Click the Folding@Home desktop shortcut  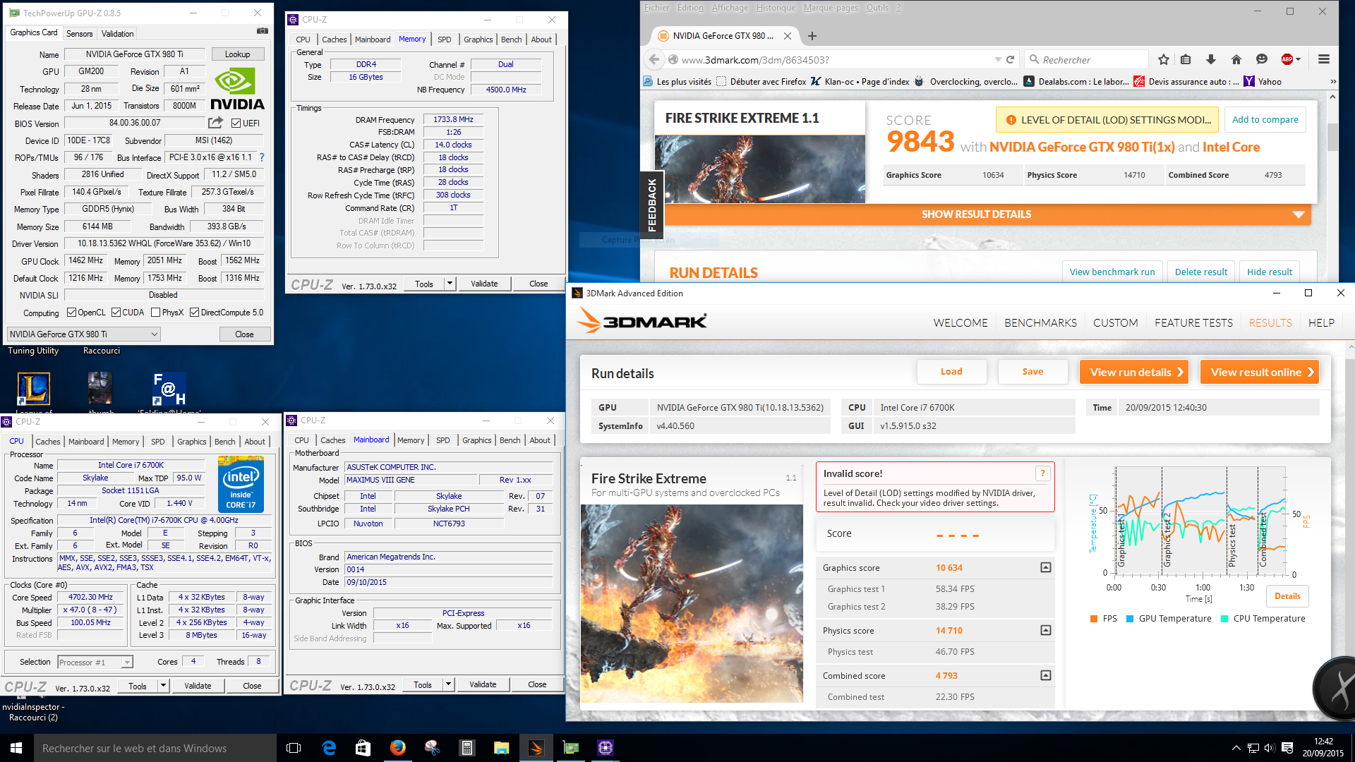click(169, 389)
